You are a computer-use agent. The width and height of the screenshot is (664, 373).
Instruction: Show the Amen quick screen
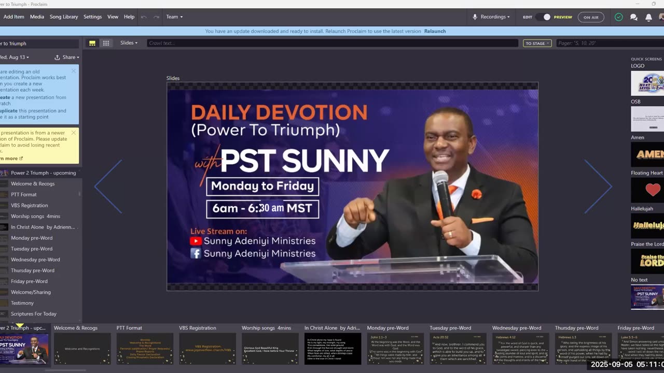tap(647, 154)
